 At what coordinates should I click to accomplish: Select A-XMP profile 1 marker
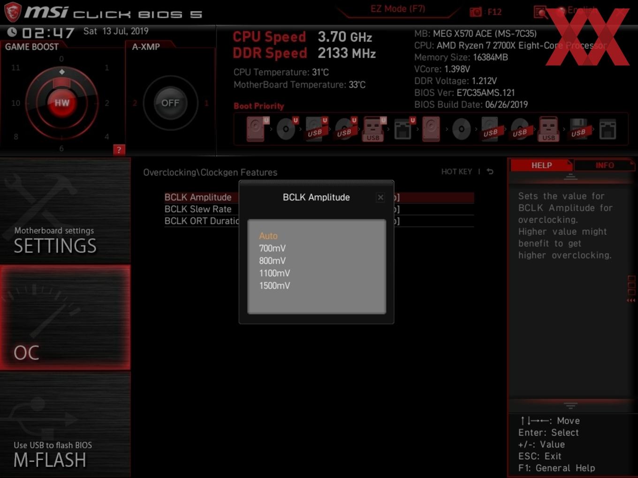point(206,103)
